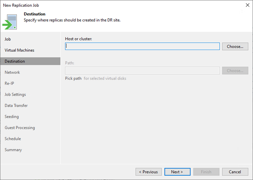The height and width of the screenshot is (180, 253).
Task: Go to the Virtual Machines step
Action: pyautogui.click(x=20, y=50)
